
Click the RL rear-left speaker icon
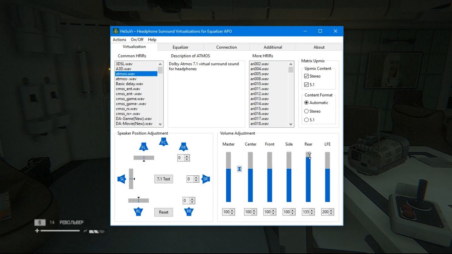[138, 212]
